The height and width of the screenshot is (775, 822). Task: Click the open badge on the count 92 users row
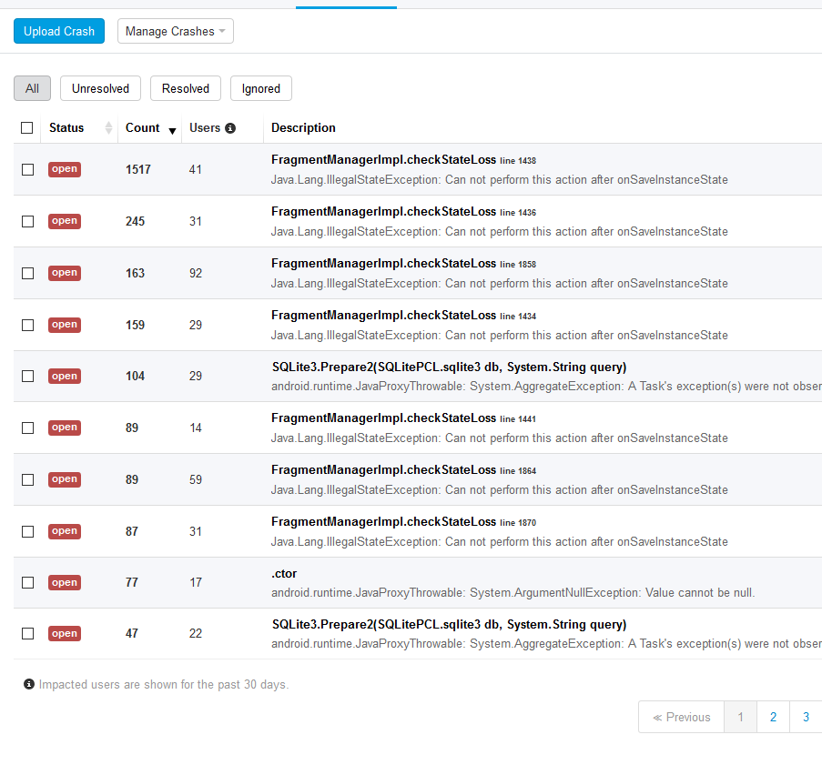click(x=64, y=272)
